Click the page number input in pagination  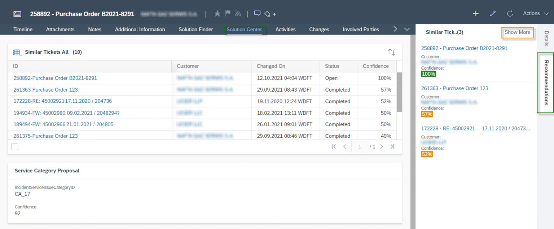coord(360,146)
